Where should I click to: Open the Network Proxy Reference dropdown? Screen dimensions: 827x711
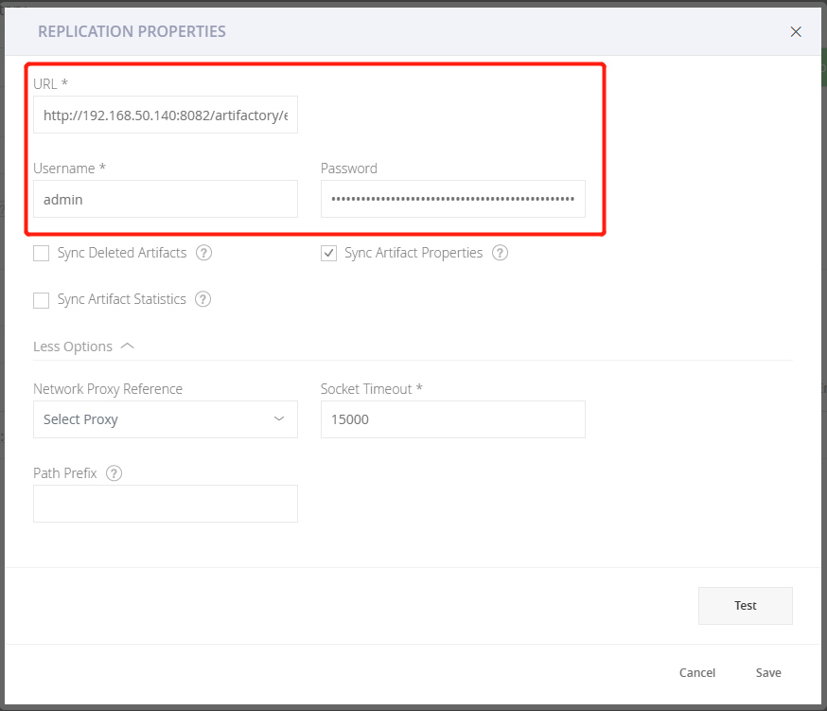[x=166, y=419]
